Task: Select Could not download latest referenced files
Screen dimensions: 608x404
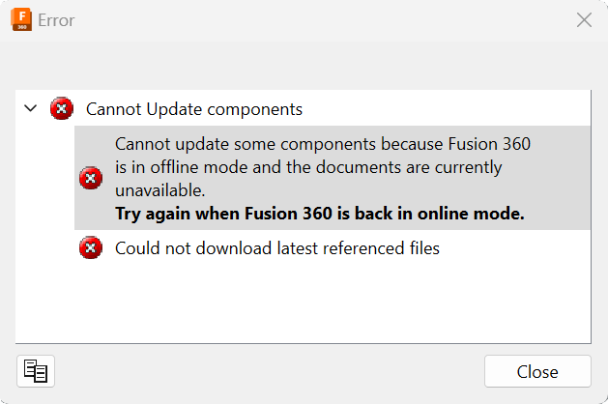Action: (277, 248)
